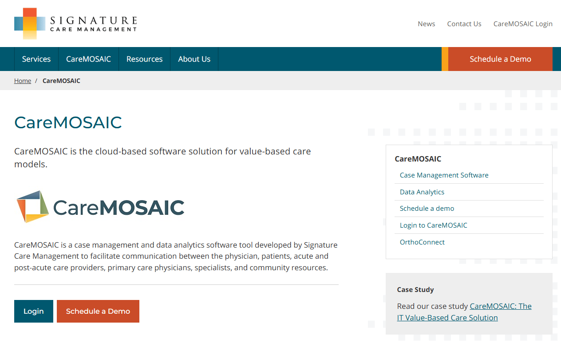This screenshot has width=561, height=347.
Task: Click the CareMOSAIC breadcrumb current page label
Action: click(x=61, y=81)
